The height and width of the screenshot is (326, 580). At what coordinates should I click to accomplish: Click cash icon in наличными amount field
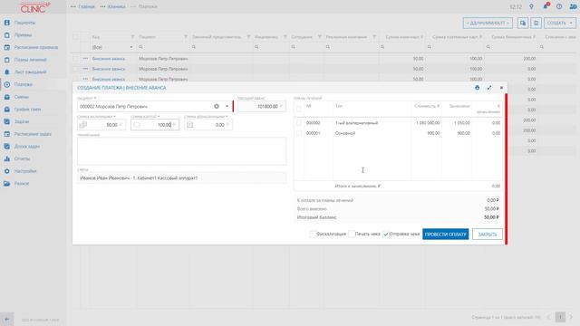coord(83,125)
